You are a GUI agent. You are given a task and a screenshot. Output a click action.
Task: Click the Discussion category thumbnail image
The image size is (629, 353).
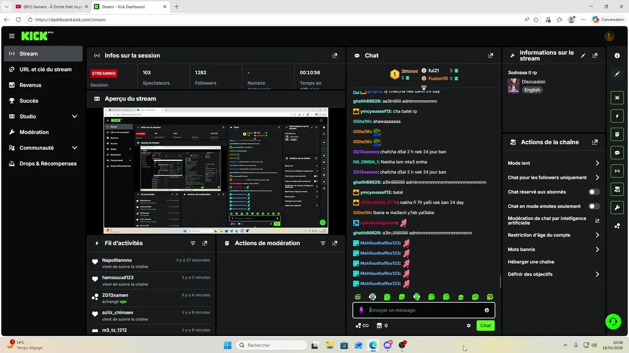514,86
